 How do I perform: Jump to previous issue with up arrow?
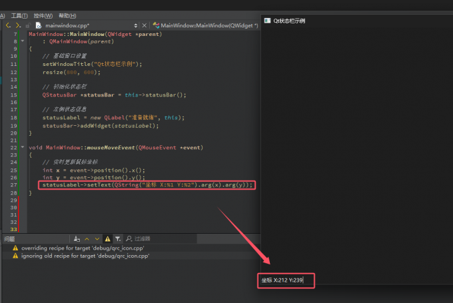(87, 238)
